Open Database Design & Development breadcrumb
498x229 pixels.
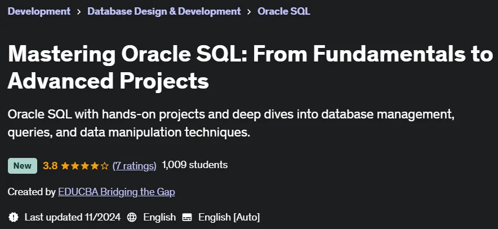[x=164, y=11]
